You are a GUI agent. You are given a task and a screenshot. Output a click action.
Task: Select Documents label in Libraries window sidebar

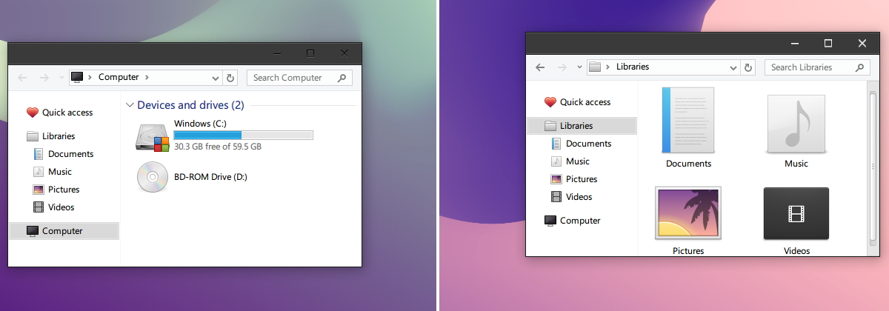coord(589,144)
